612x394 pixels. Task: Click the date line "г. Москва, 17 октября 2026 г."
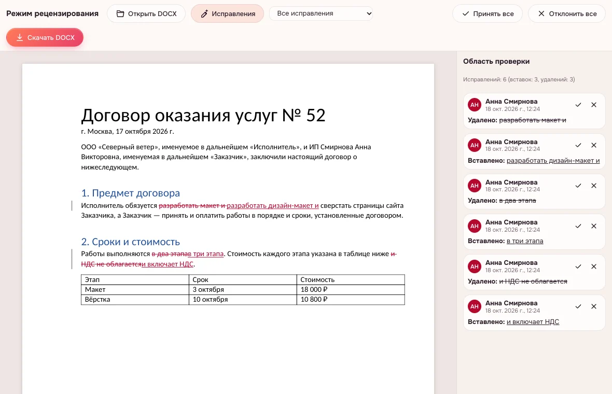128,132
